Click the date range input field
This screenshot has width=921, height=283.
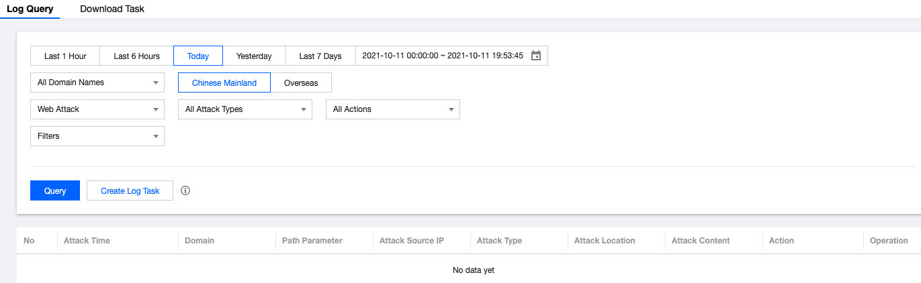(x=442, y=56)
